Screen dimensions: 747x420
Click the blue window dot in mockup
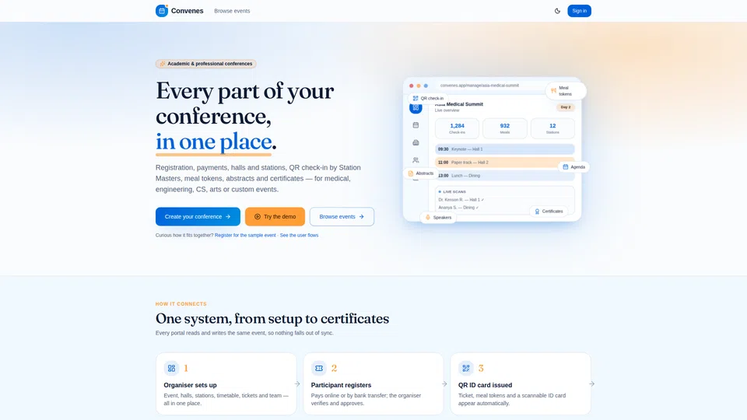click(x=426, y=86)
